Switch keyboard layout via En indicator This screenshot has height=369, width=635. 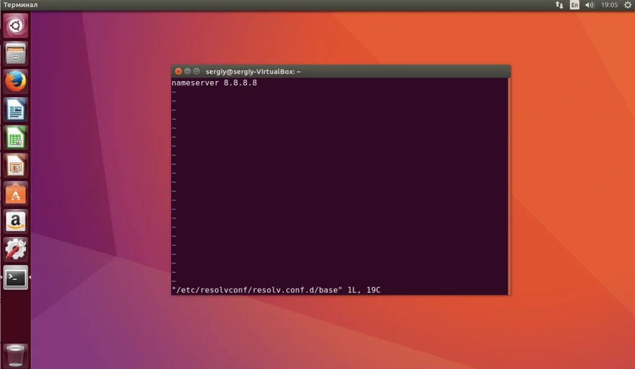pos(574,5)
